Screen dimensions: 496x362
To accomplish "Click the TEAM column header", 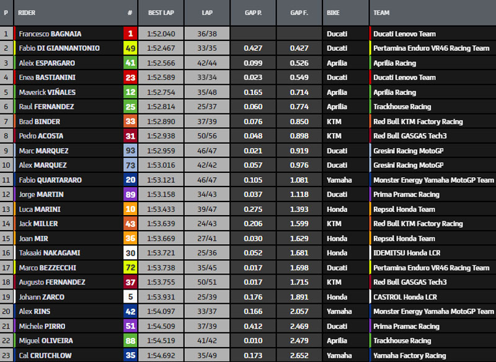I will click(383, 12).
